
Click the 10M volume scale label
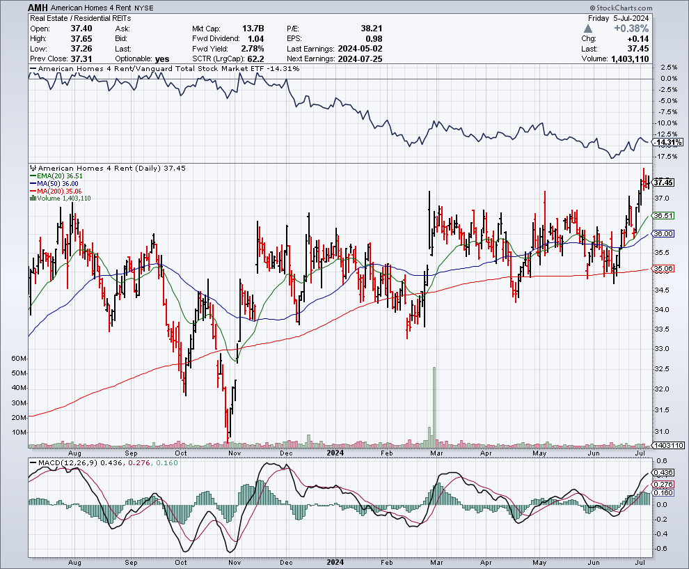click(x=19, y=432)
